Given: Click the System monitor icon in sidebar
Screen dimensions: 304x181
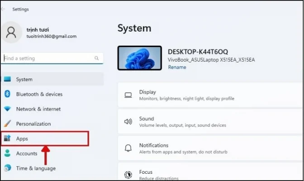Looking at the screenshot, I should [7, 79].
